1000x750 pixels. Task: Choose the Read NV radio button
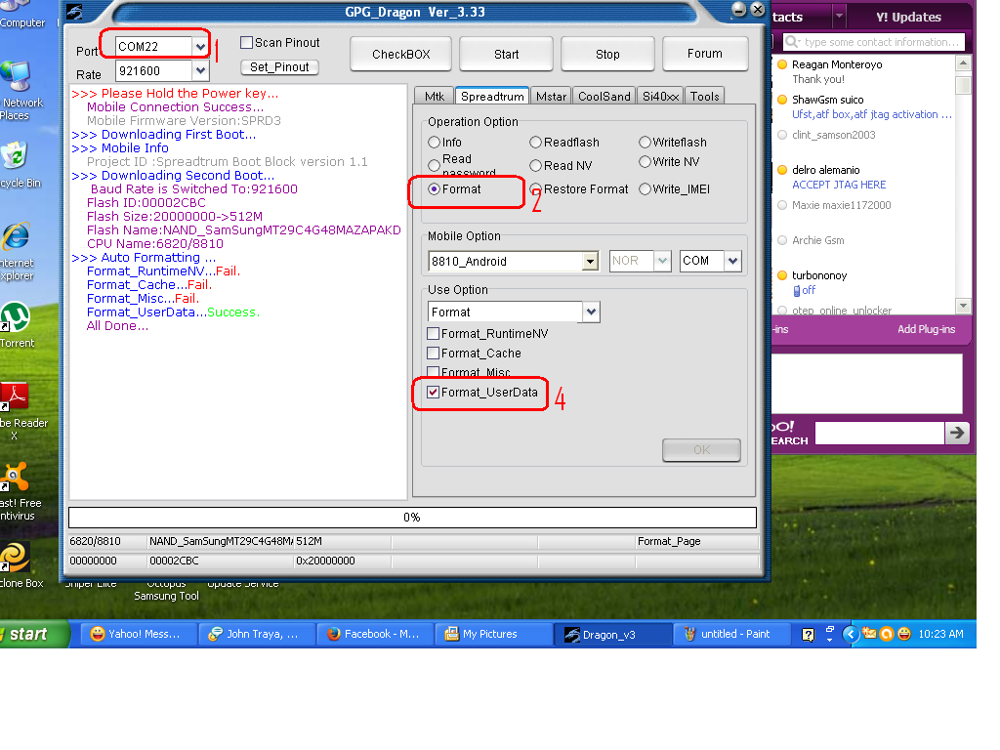pos(536,166)
